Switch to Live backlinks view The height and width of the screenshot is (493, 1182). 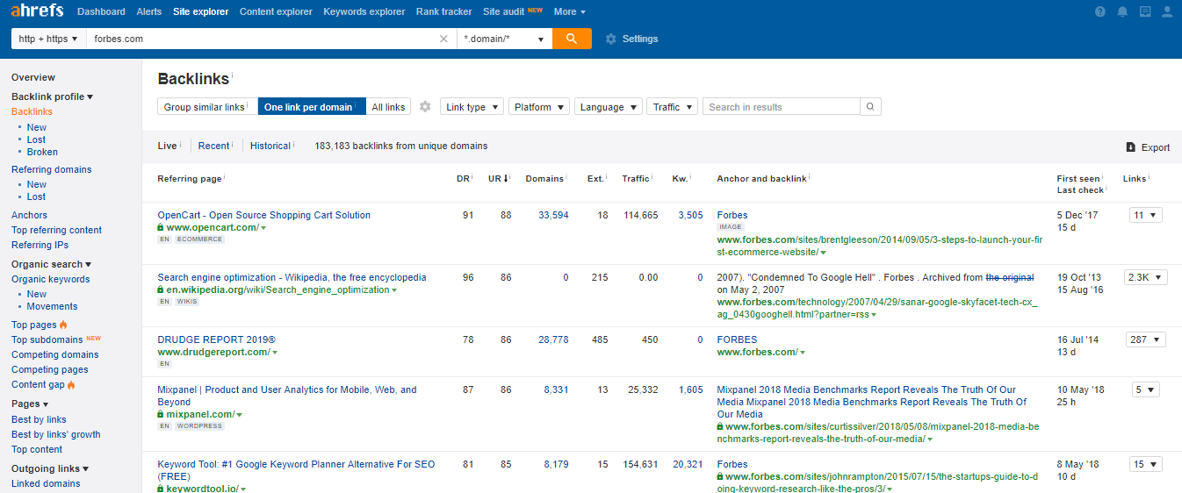167,146
